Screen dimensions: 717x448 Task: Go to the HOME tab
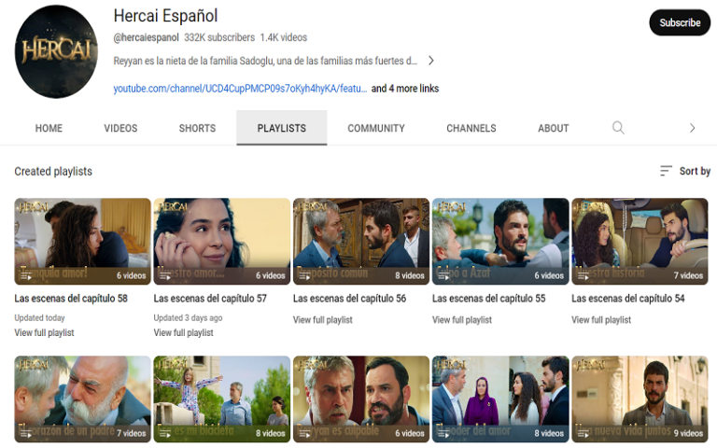[x=49, y=129]
